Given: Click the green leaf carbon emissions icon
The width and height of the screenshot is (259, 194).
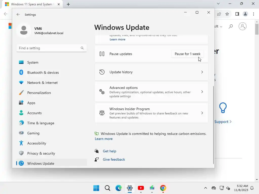Looking at the screenshot, I should point(97,134).
